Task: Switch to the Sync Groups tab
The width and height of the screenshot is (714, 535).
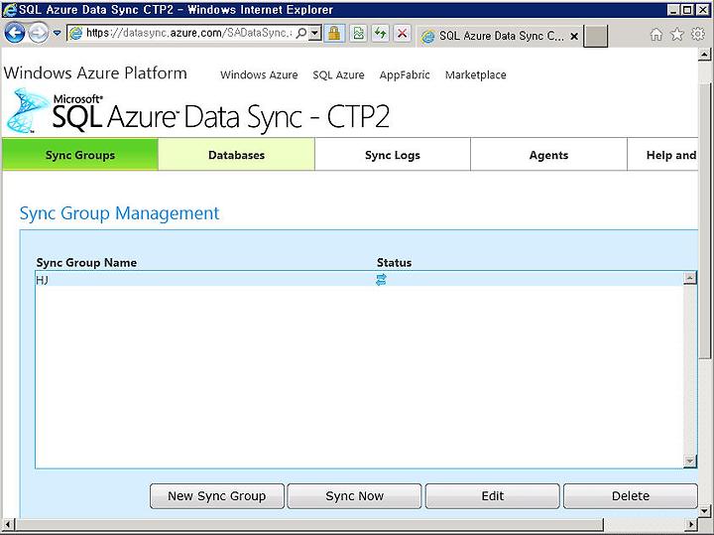Action: 80,155
